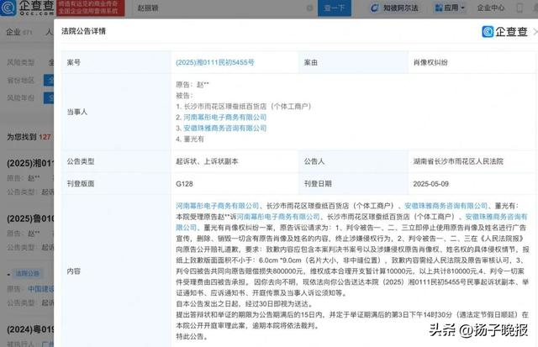Click the red slogan banner beside the logo
The image size is (538, 347).
click(x=91, y=8)
